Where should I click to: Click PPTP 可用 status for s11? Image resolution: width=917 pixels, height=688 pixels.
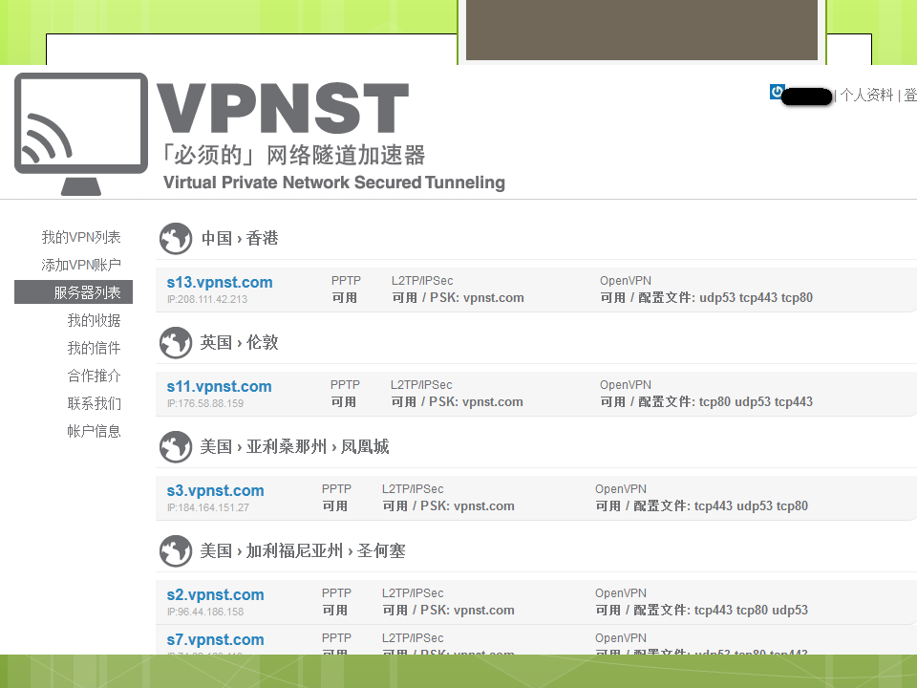pos(343,401)
